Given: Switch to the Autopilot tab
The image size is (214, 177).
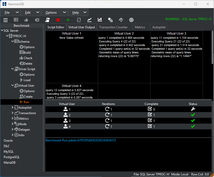Looking at the screenshot, I should pos(159,27).
